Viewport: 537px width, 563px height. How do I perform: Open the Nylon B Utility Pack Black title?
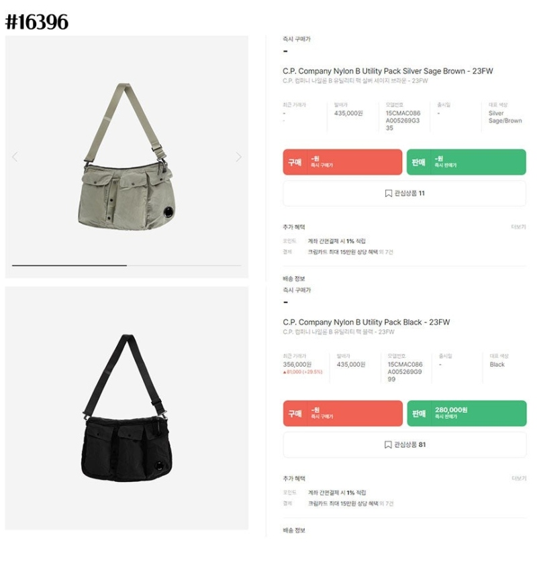click(x=366, y=322)
